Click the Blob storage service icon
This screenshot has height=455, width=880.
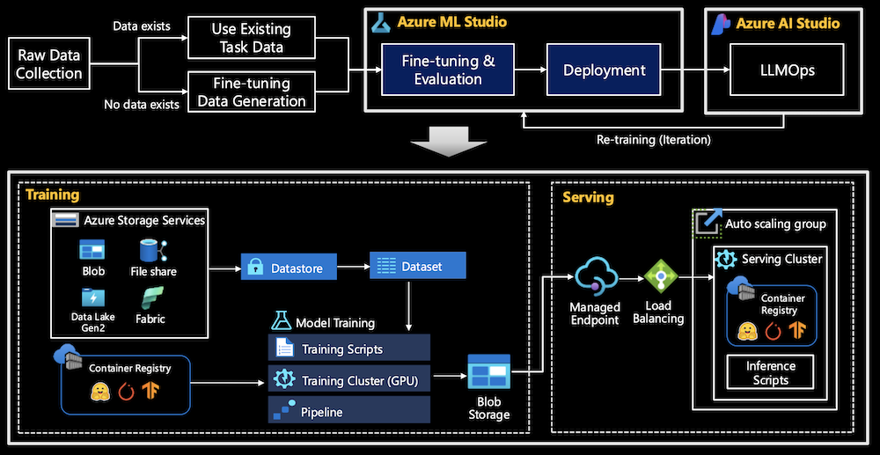click(92, 249)
